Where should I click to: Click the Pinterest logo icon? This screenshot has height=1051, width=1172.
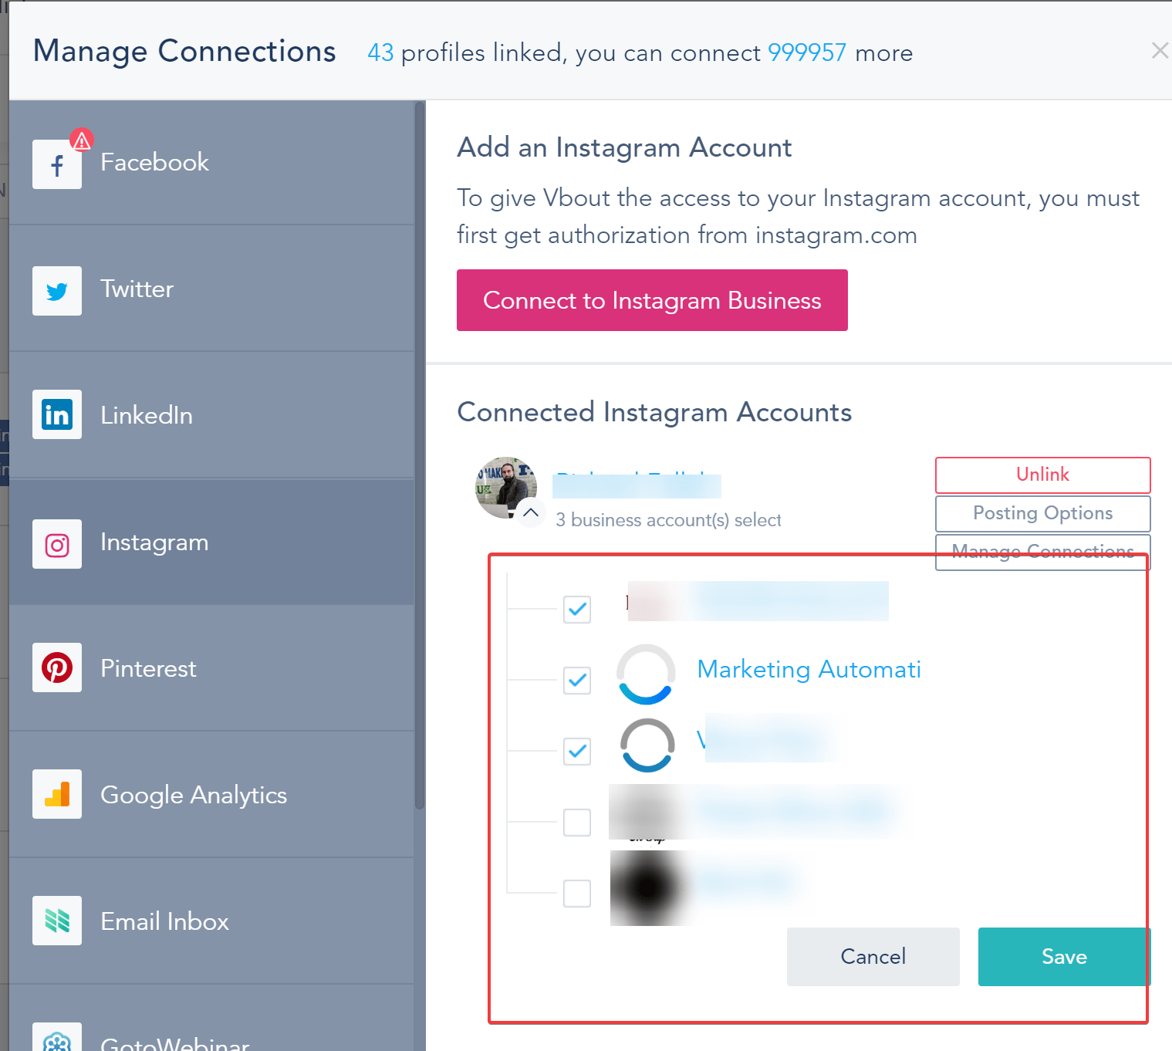coord(57,667)
